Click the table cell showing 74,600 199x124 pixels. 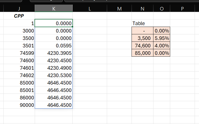[x=143, y=46]
